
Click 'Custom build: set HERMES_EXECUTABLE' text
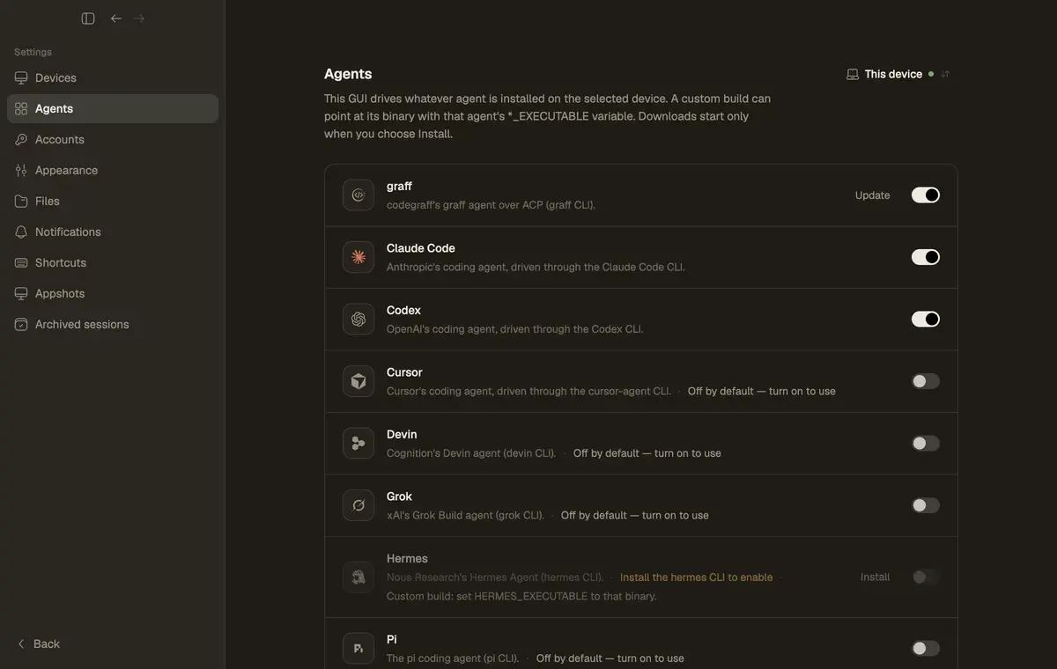[521, 596]
